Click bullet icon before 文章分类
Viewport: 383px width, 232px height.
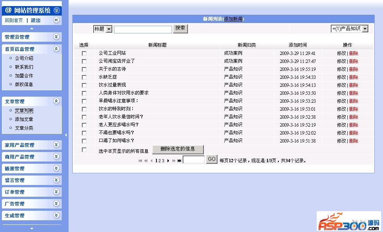pos(11,128)
